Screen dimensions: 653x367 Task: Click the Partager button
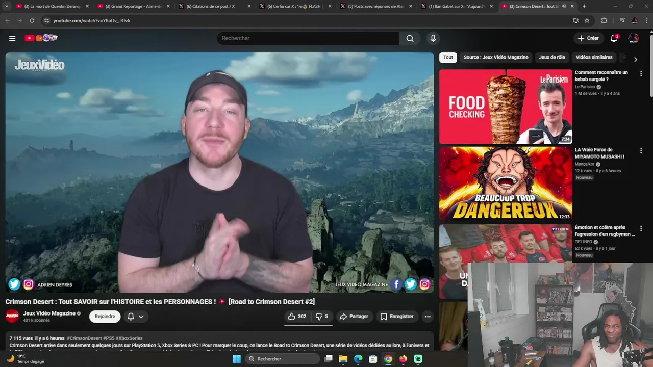click(x=354, y=317)
